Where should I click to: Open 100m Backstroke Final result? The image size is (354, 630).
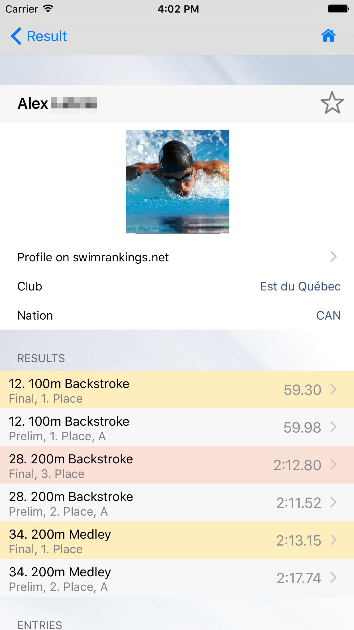pyautogui.click(x=69, y=390)
